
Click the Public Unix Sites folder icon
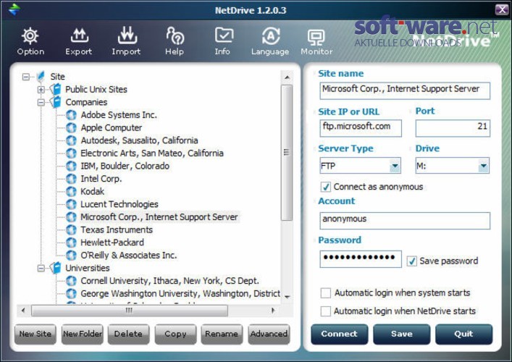tap(56, 89)
